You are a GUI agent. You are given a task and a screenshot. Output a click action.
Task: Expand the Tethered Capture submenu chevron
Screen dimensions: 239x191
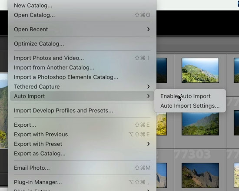[x=148, y=87]
